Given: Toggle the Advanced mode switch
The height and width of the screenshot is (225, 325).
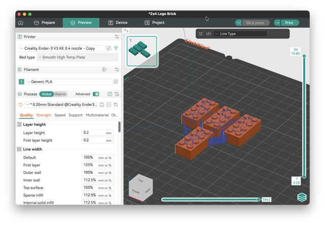Looking at the screenshot, I should pos(96,94).
